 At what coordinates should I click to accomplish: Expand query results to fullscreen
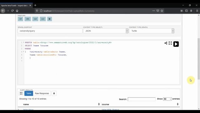tap(21, 94)
